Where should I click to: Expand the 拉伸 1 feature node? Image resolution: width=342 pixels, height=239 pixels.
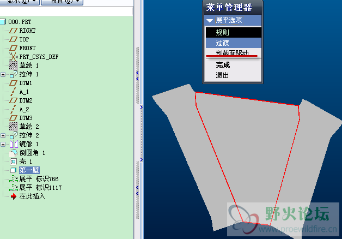click(3, 75)
